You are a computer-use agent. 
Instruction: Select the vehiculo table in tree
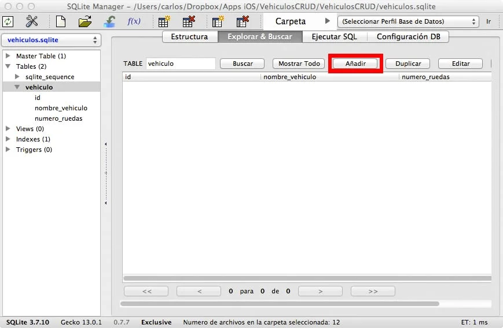pyautogui.click(x=39, y=87)
